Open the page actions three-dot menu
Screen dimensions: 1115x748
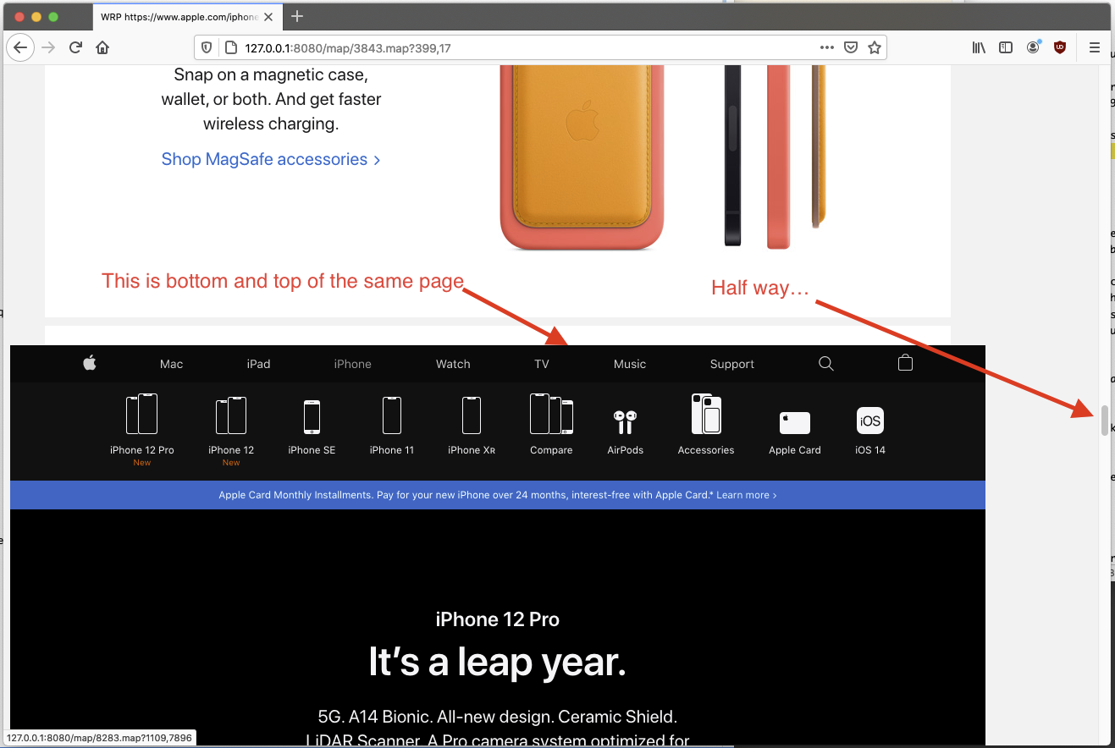coord(828,48)
